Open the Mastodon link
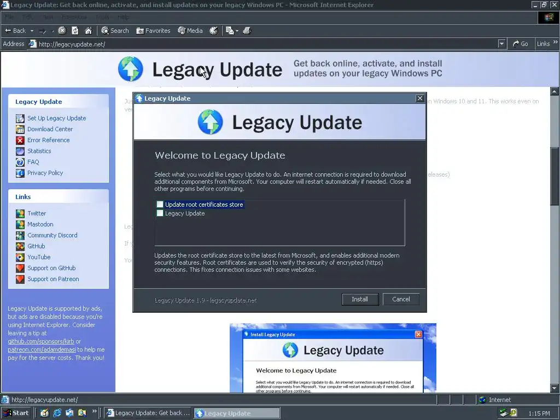The width and height of the screenshot is (560, 420). coord(40,224)
